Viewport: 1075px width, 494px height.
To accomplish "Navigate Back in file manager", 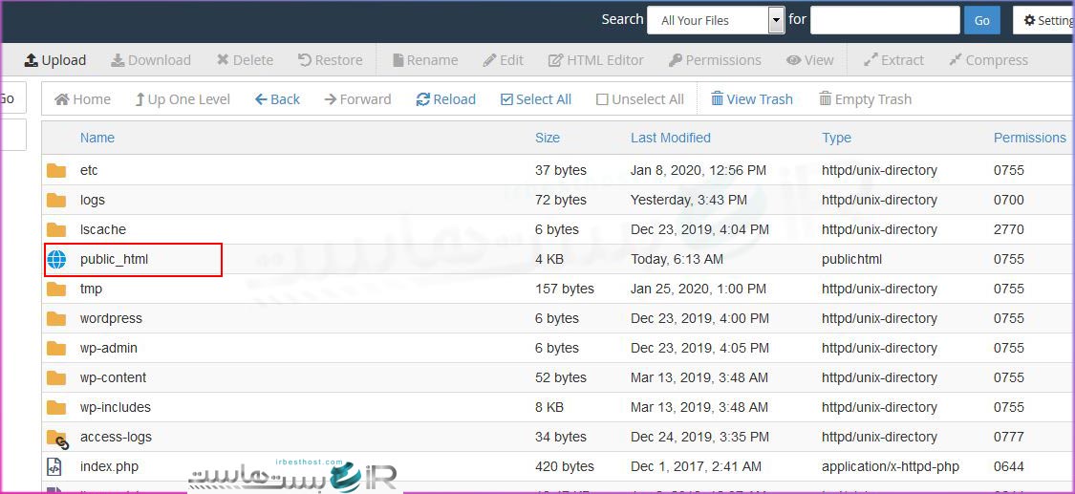I will pyautogui.click(x=277, y=99).
